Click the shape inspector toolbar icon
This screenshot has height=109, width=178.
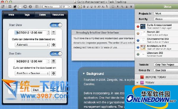pos(10,7)
